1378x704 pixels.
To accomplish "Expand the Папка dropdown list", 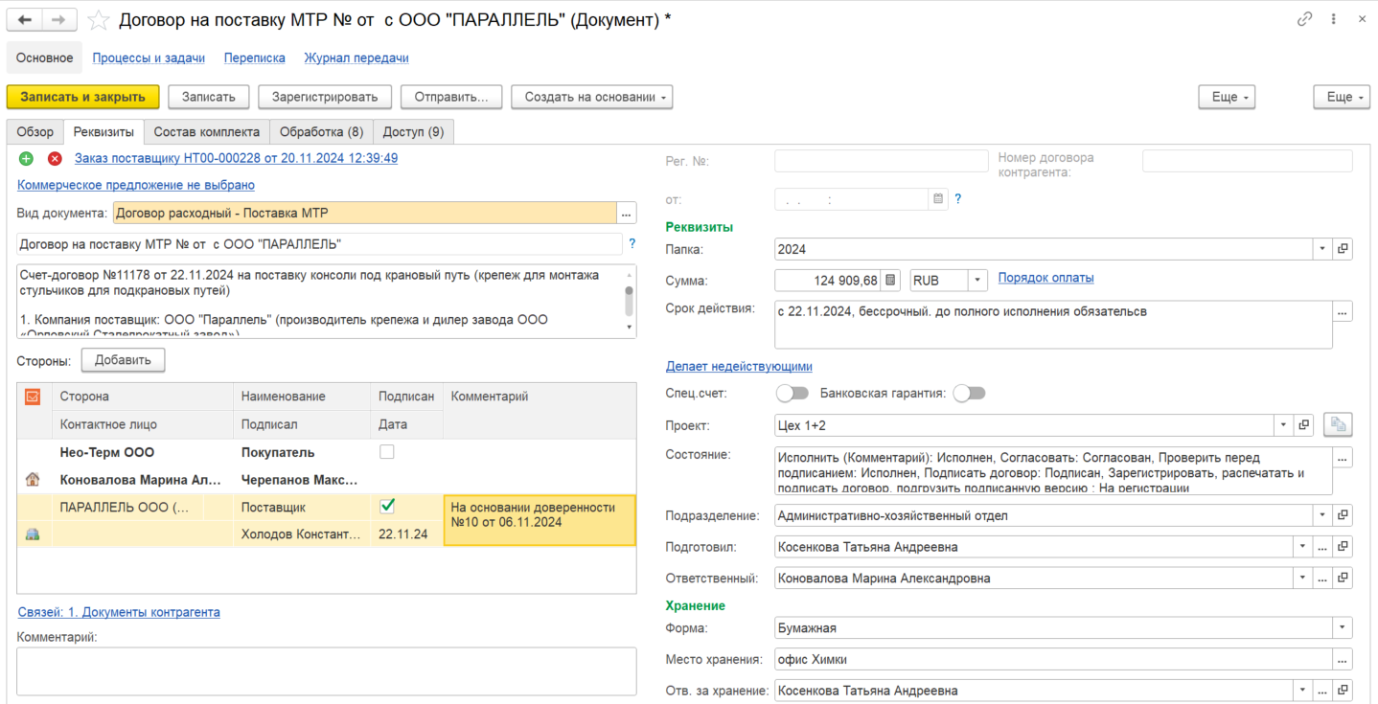I will pos(1322,249).
